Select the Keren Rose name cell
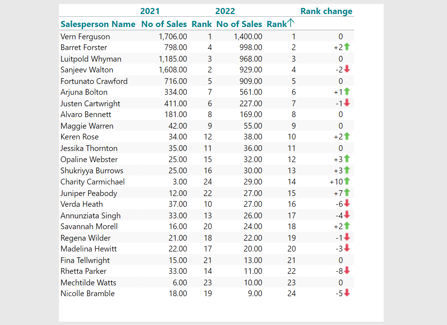447x325 pixels. (80, 137)
